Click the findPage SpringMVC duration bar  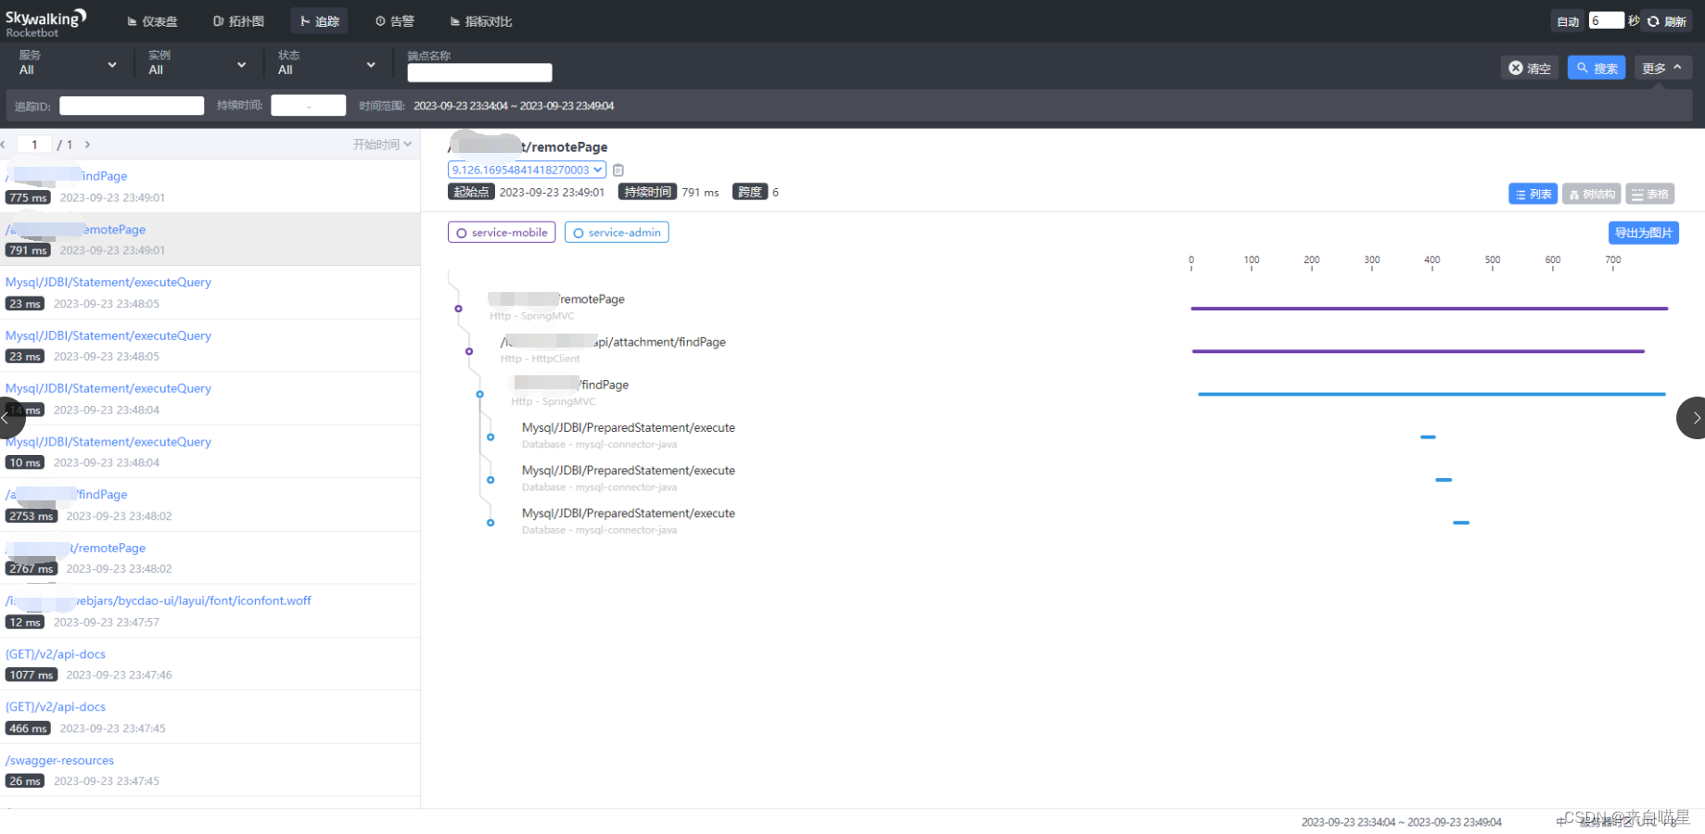(1431, 394)
